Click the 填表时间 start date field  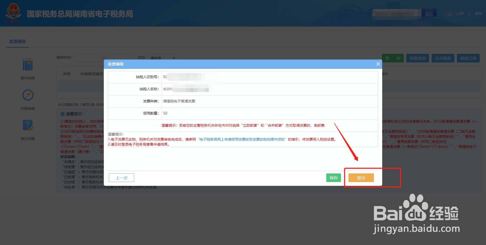click(x=88, y=58)
